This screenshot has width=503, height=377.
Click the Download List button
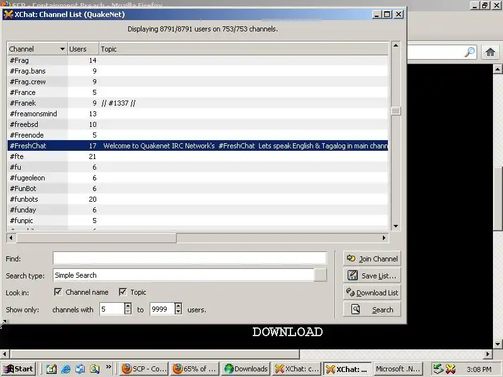(x=372, y=292)
